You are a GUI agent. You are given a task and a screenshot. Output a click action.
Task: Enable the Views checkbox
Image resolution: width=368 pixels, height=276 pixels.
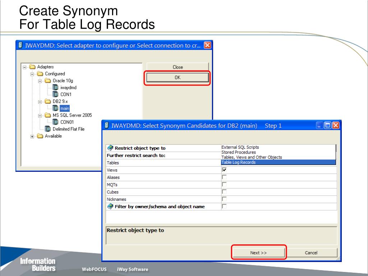tap(224, 170)
